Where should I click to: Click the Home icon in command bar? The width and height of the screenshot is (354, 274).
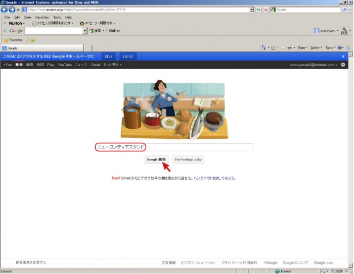[x=263, y=48]
